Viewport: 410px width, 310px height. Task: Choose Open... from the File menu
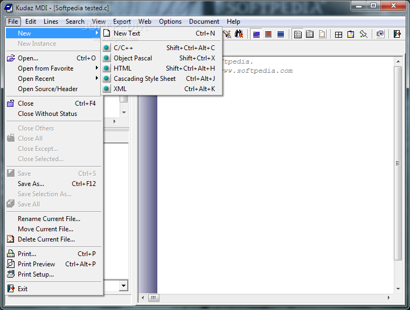pos(53,58)
